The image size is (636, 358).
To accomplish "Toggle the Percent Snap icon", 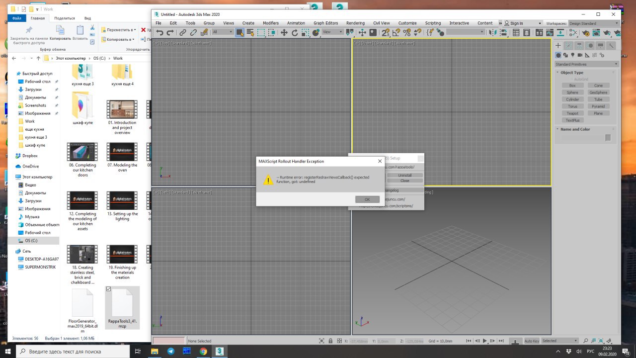I will coord(407,32).
